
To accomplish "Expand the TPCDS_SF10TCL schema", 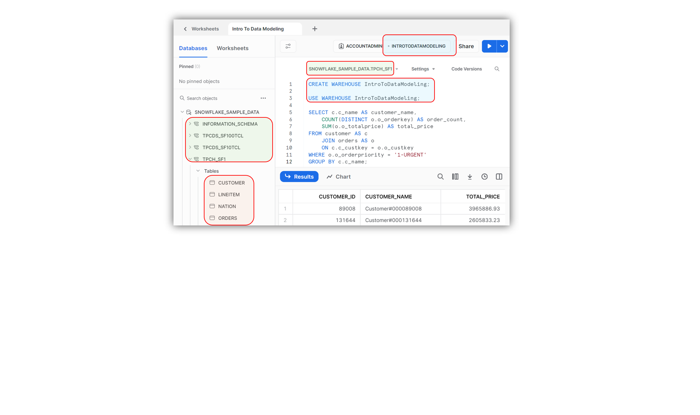I will (190, 147).
